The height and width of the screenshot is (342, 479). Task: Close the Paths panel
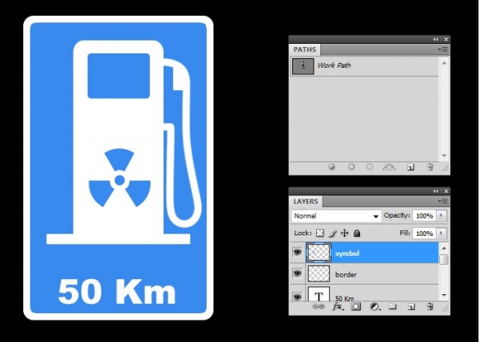[x=446, y=39]
